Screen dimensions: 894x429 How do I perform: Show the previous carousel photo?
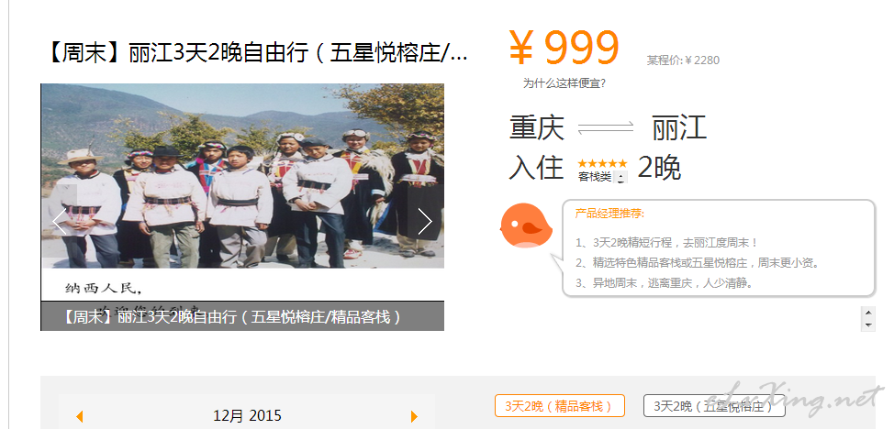(60, 222)
